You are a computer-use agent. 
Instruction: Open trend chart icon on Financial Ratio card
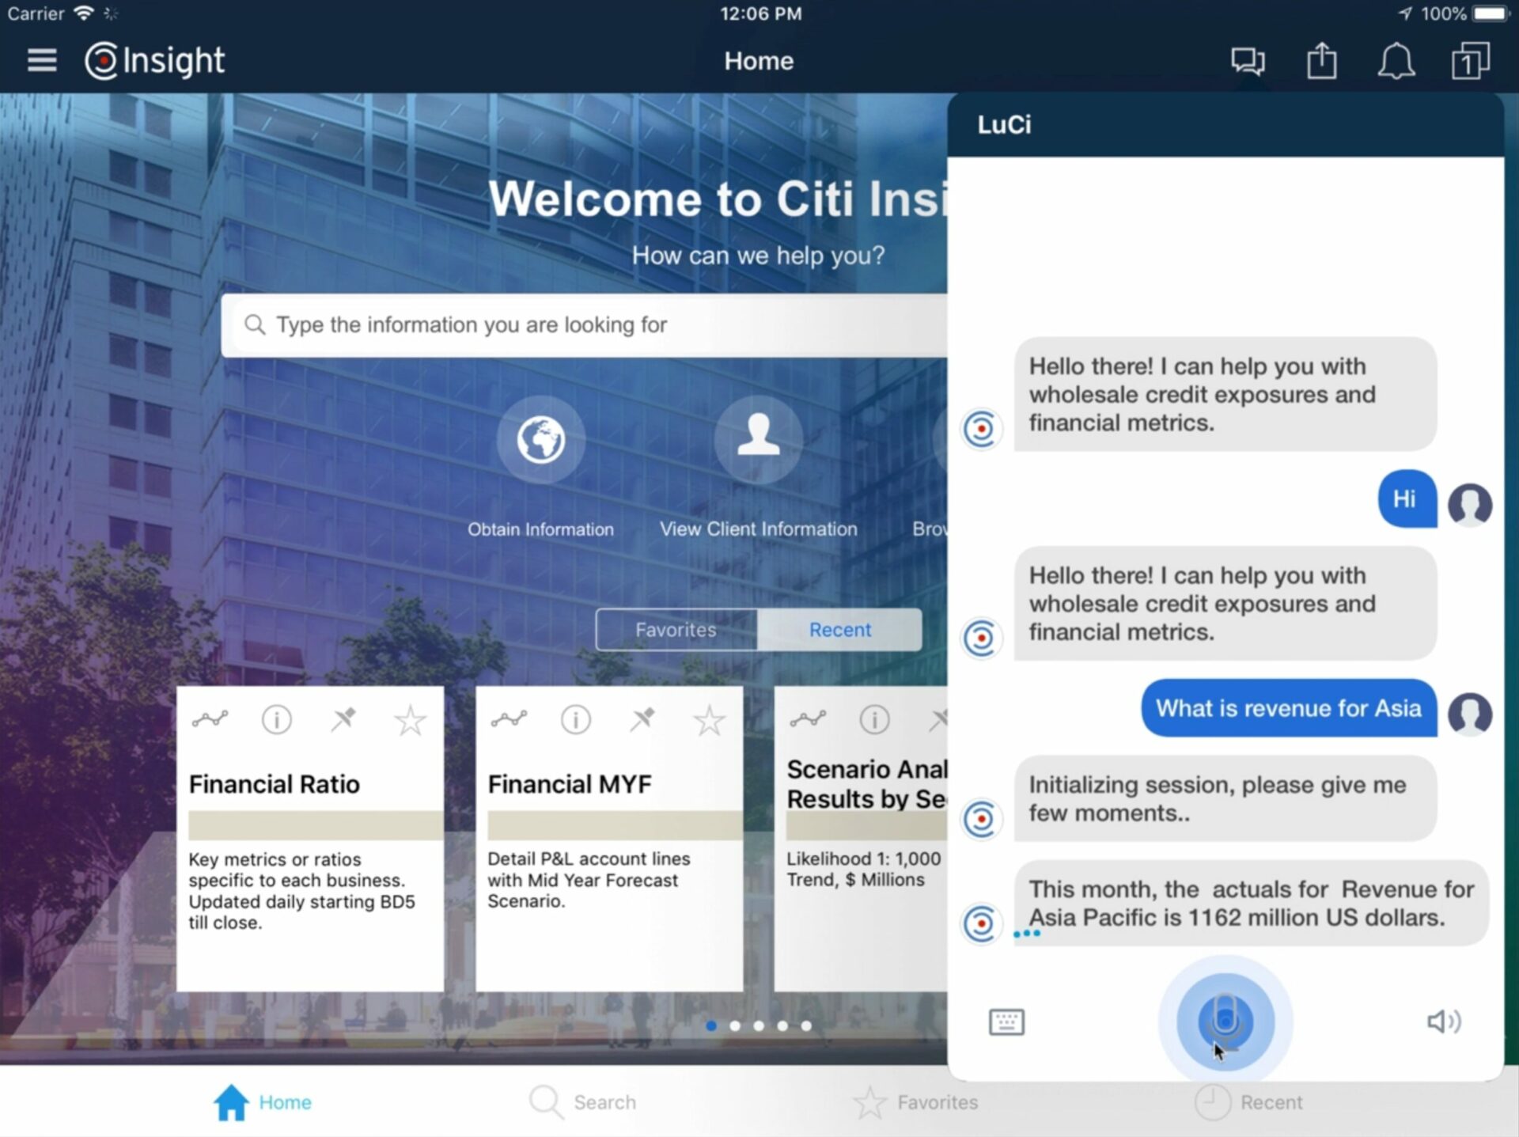tap(210, 719)
